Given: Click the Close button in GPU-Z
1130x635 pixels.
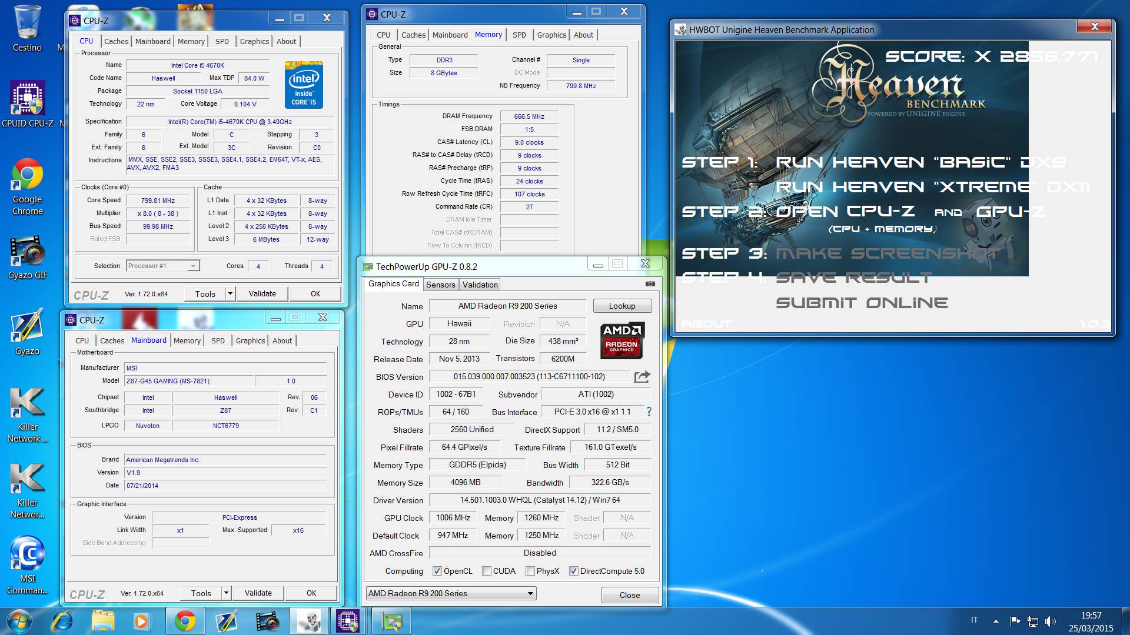Looking at the screenshot, I should [x=629, y=595].
